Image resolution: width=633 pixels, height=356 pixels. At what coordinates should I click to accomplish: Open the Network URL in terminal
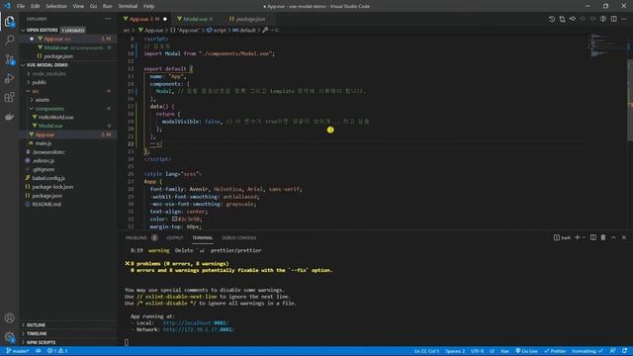(198, 329)
